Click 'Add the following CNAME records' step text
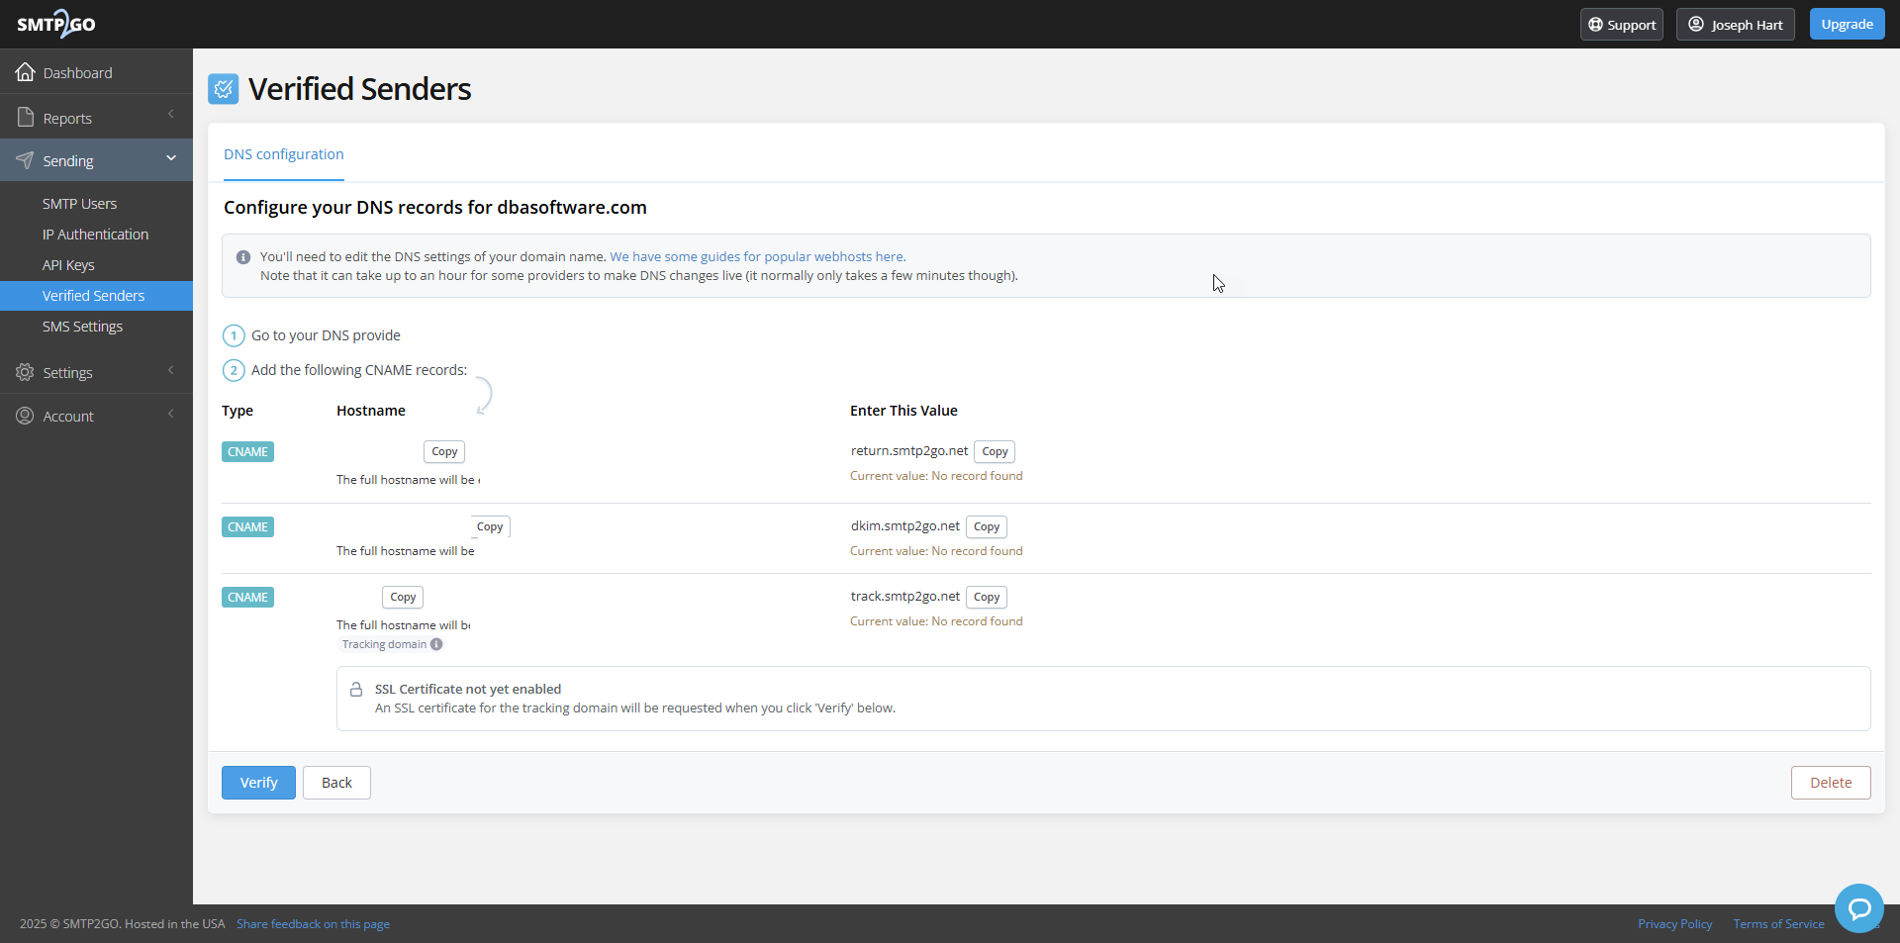Screen dimensions: 1900x943 pyautogui.click(x=359, y=370)
